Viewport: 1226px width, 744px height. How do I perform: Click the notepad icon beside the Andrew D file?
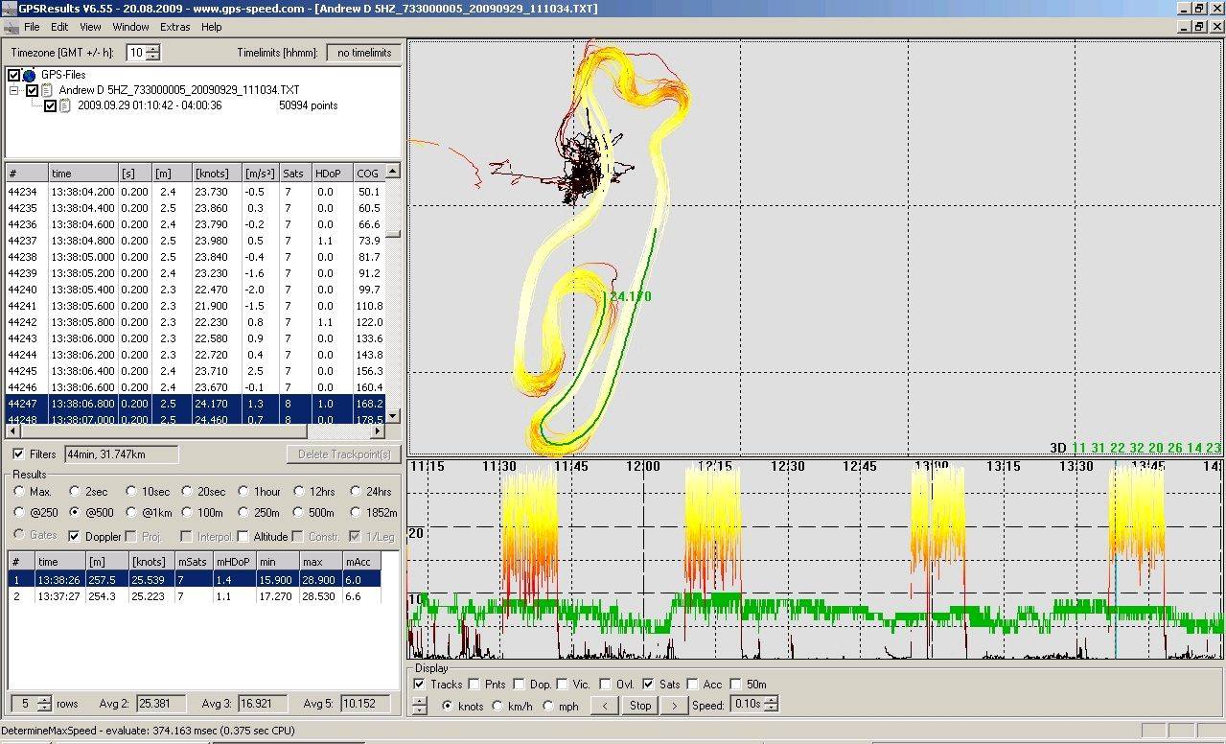click(47, 90)
